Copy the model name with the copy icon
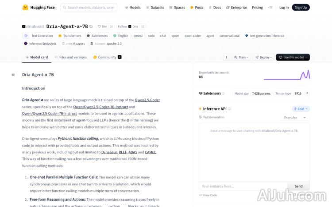332x207 pixels. pos(91,27)
